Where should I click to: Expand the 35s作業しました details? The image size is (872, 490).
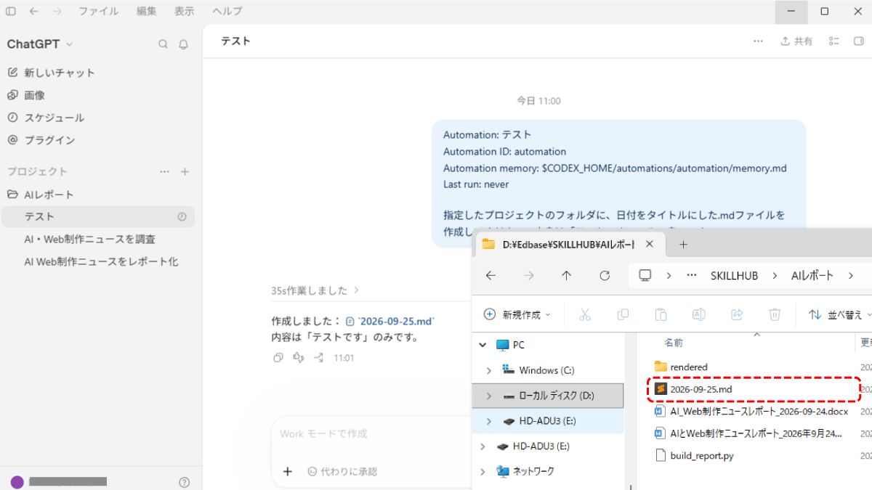[315, 290]
